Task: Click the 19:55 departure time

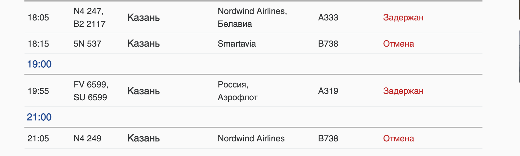Action: click(x=38, y=91)
